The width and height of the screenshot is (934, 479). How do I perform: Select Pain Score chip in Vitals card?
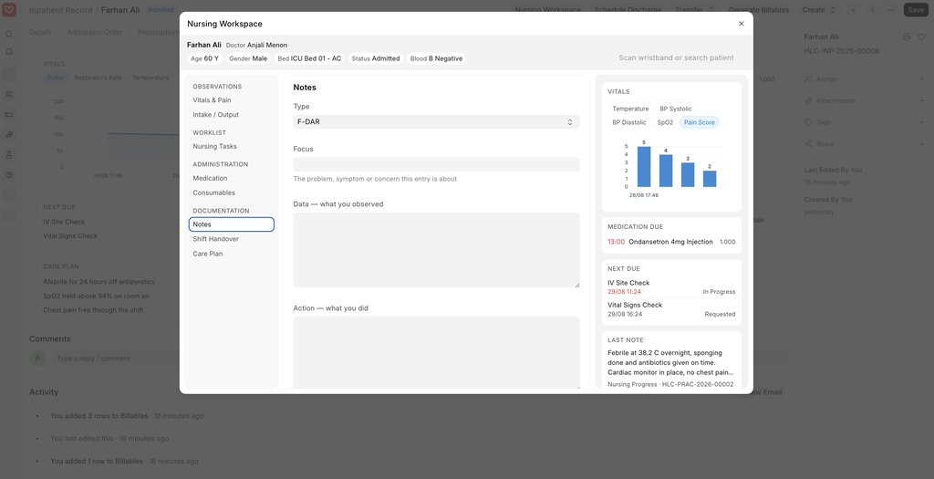(x=700, y=122)
